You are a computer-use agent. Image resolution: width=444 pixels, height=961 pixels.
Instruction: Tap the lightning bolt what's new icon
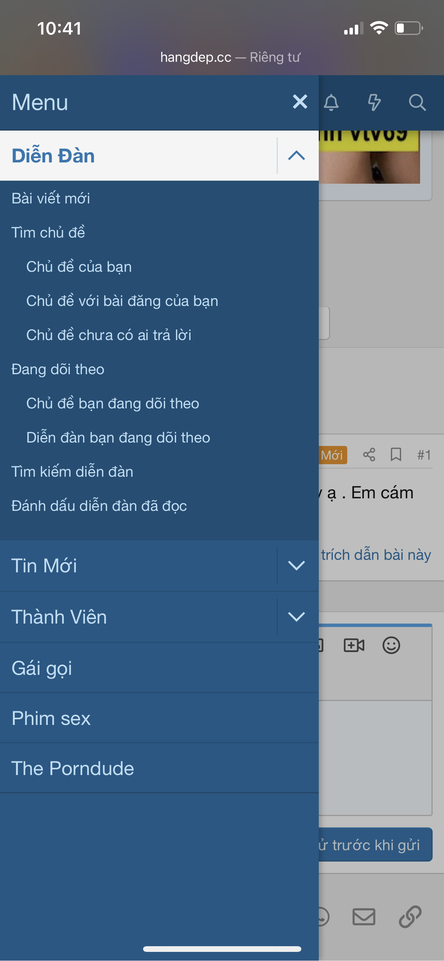374,102
